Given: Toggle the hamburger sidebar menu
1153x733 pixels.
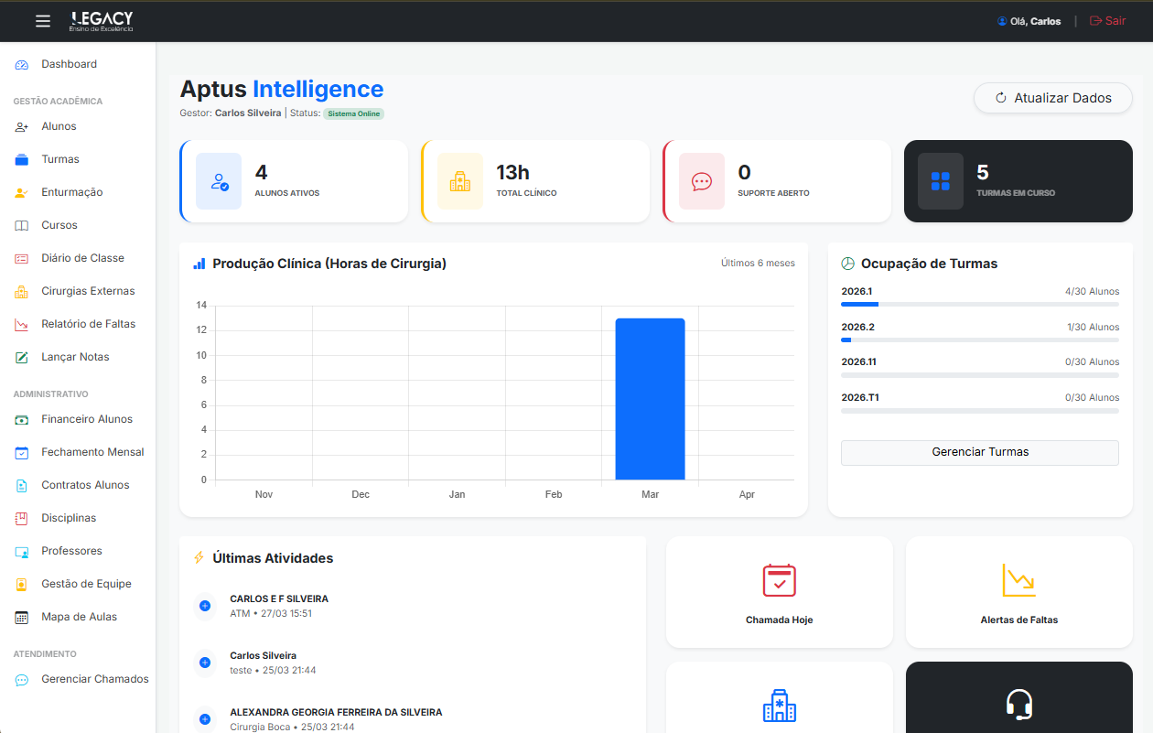Looking at the screenshot, I should pos(43,21).
